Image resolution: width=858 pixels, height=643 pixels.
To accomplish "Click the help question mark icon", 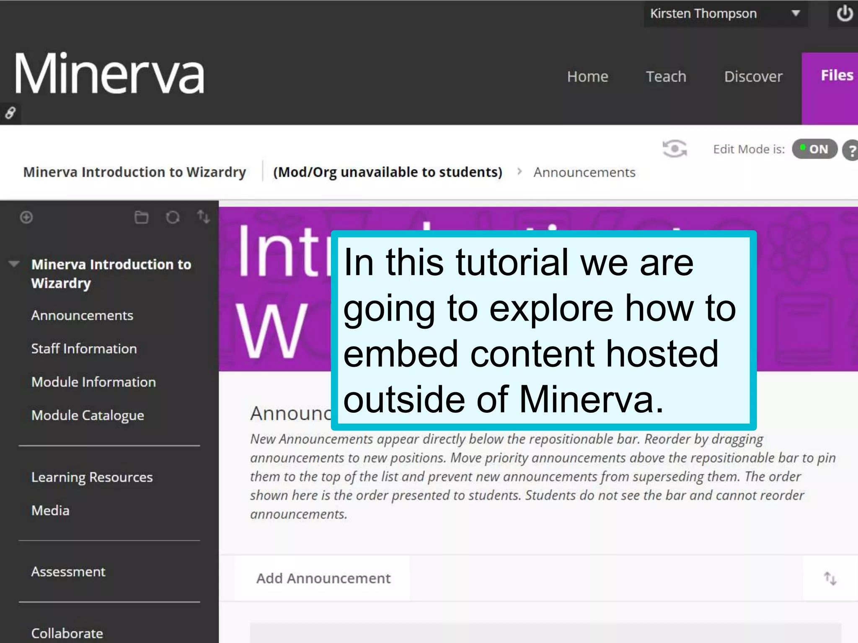I will [x=851, y=150].
